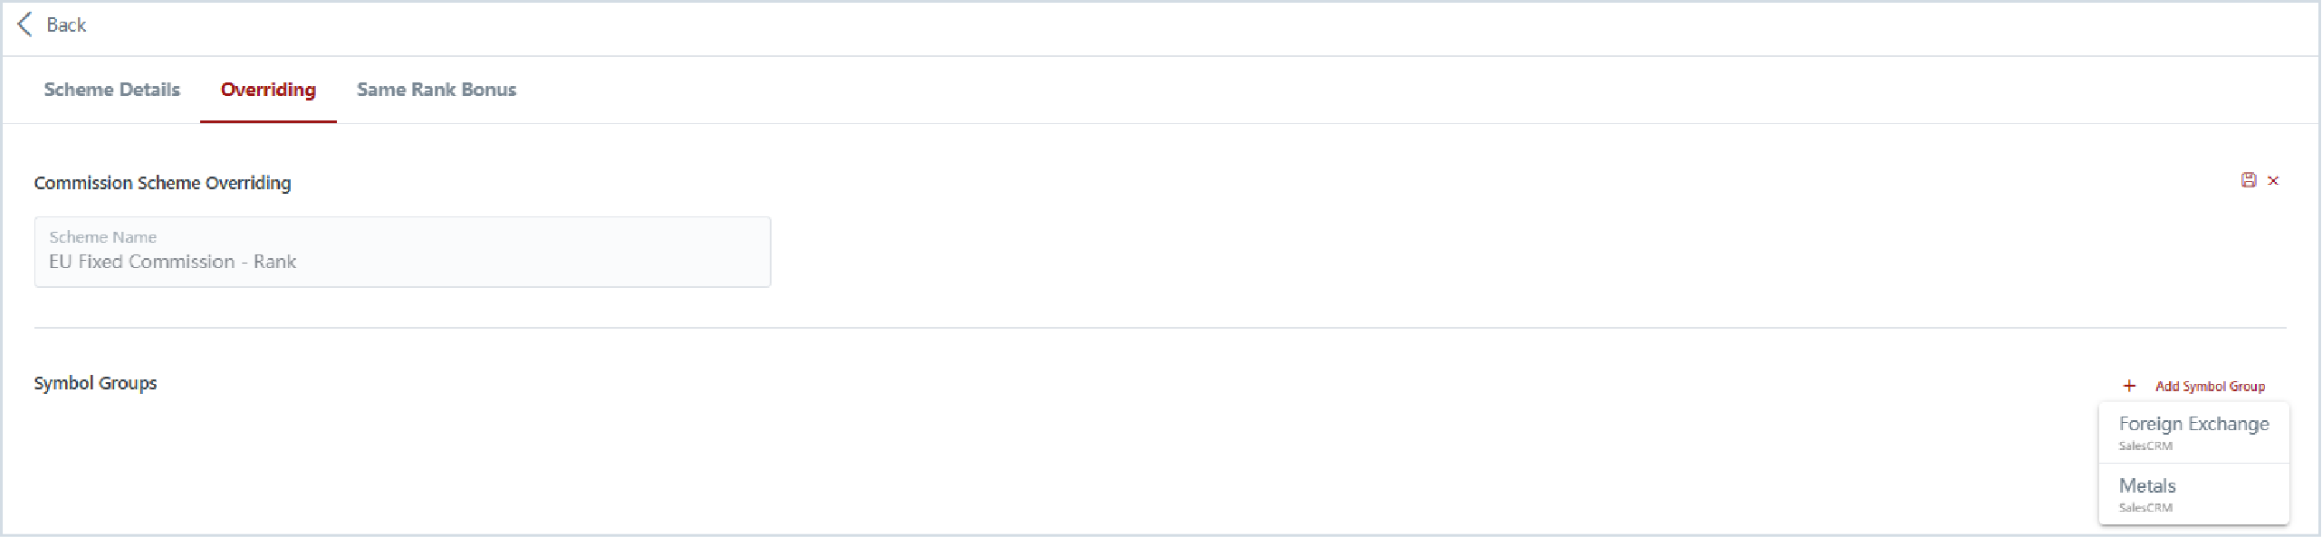This screenshot has width=2322, height=537.
Task: Click the red plus icon for symbol groups
Action: [2129, 386]
